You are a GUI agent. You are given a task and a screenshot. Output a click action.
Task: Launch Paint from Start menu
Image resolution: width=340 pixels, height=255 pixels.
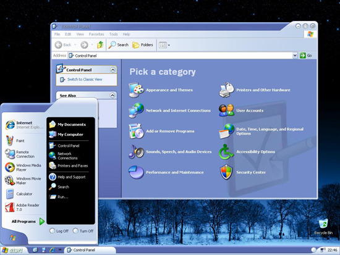click(x=15, y=141)
